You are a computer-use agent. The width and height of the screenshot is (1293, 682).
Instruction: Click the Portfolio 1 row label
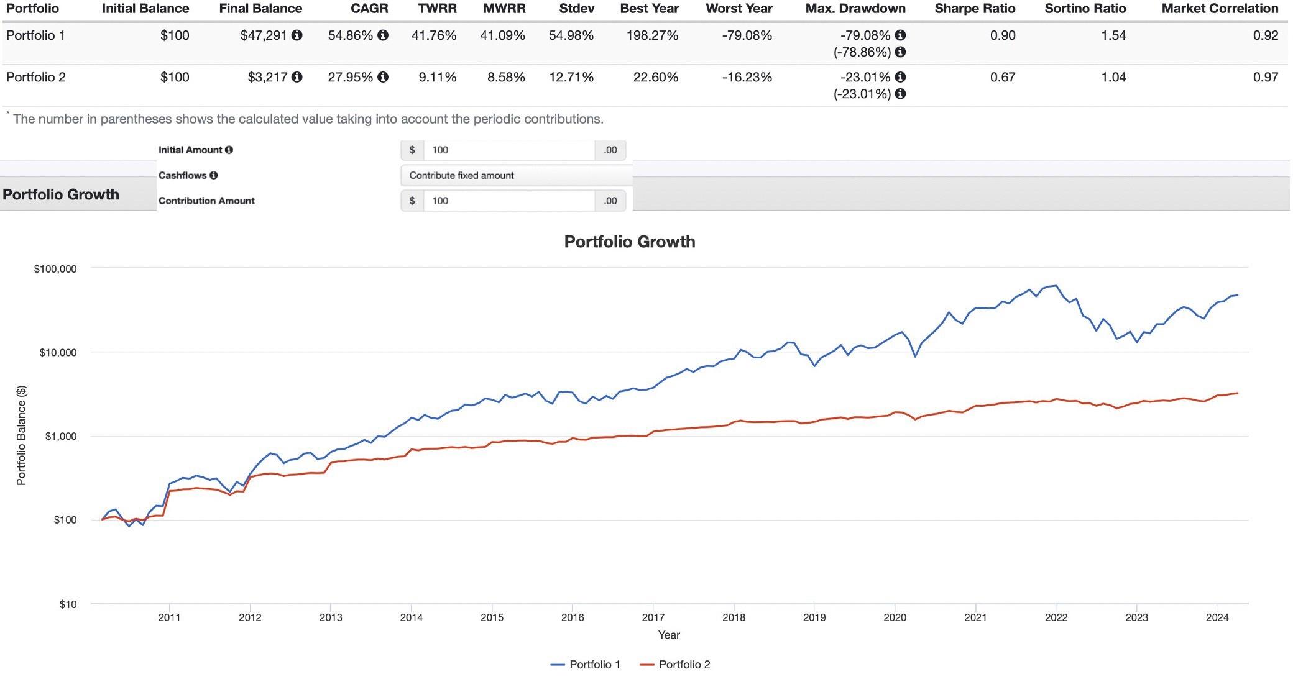pos(35,35)
